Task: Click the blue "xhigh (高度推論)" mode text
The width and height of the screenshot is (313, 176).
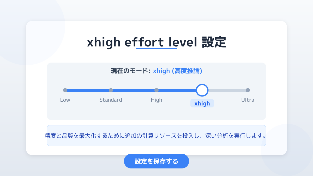Action: click(x=178, y=71)
